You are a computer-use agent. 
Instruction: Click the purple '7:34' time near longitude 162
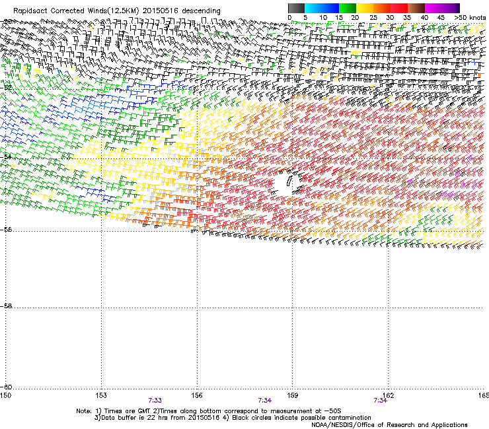380,401
